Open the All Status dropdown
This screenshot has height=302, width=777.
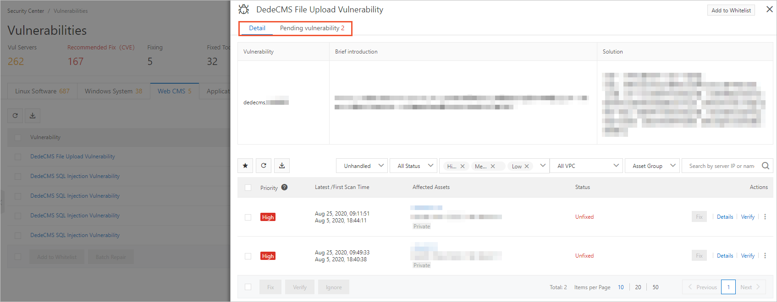click(x=414, y=166)
